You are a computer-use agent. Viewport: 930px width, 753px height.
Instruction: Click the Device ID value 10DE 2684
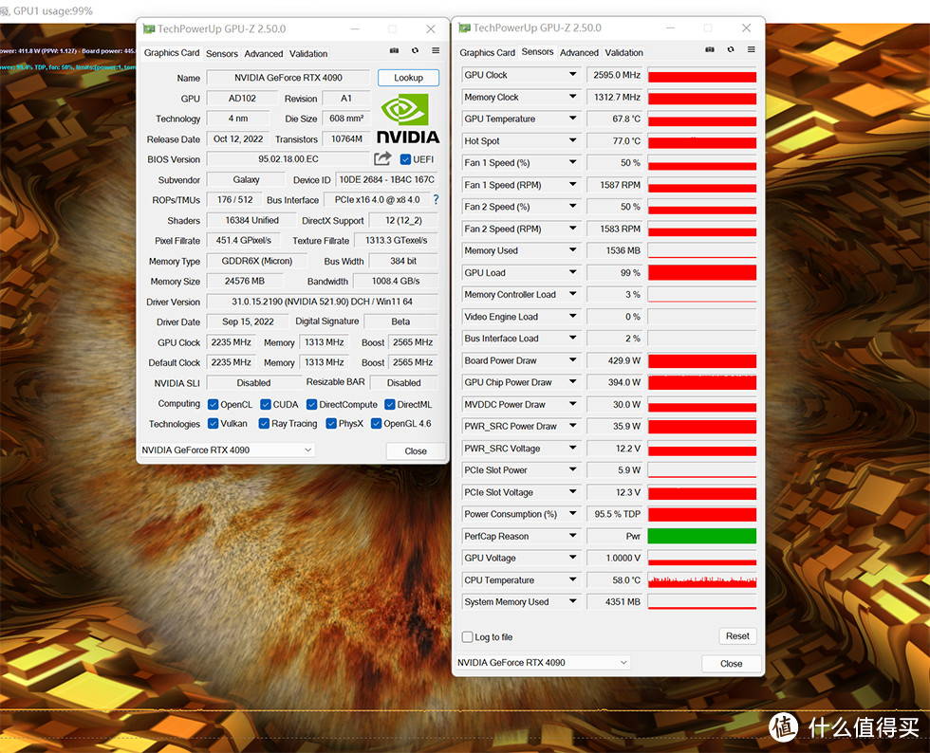tap(386, 179)
